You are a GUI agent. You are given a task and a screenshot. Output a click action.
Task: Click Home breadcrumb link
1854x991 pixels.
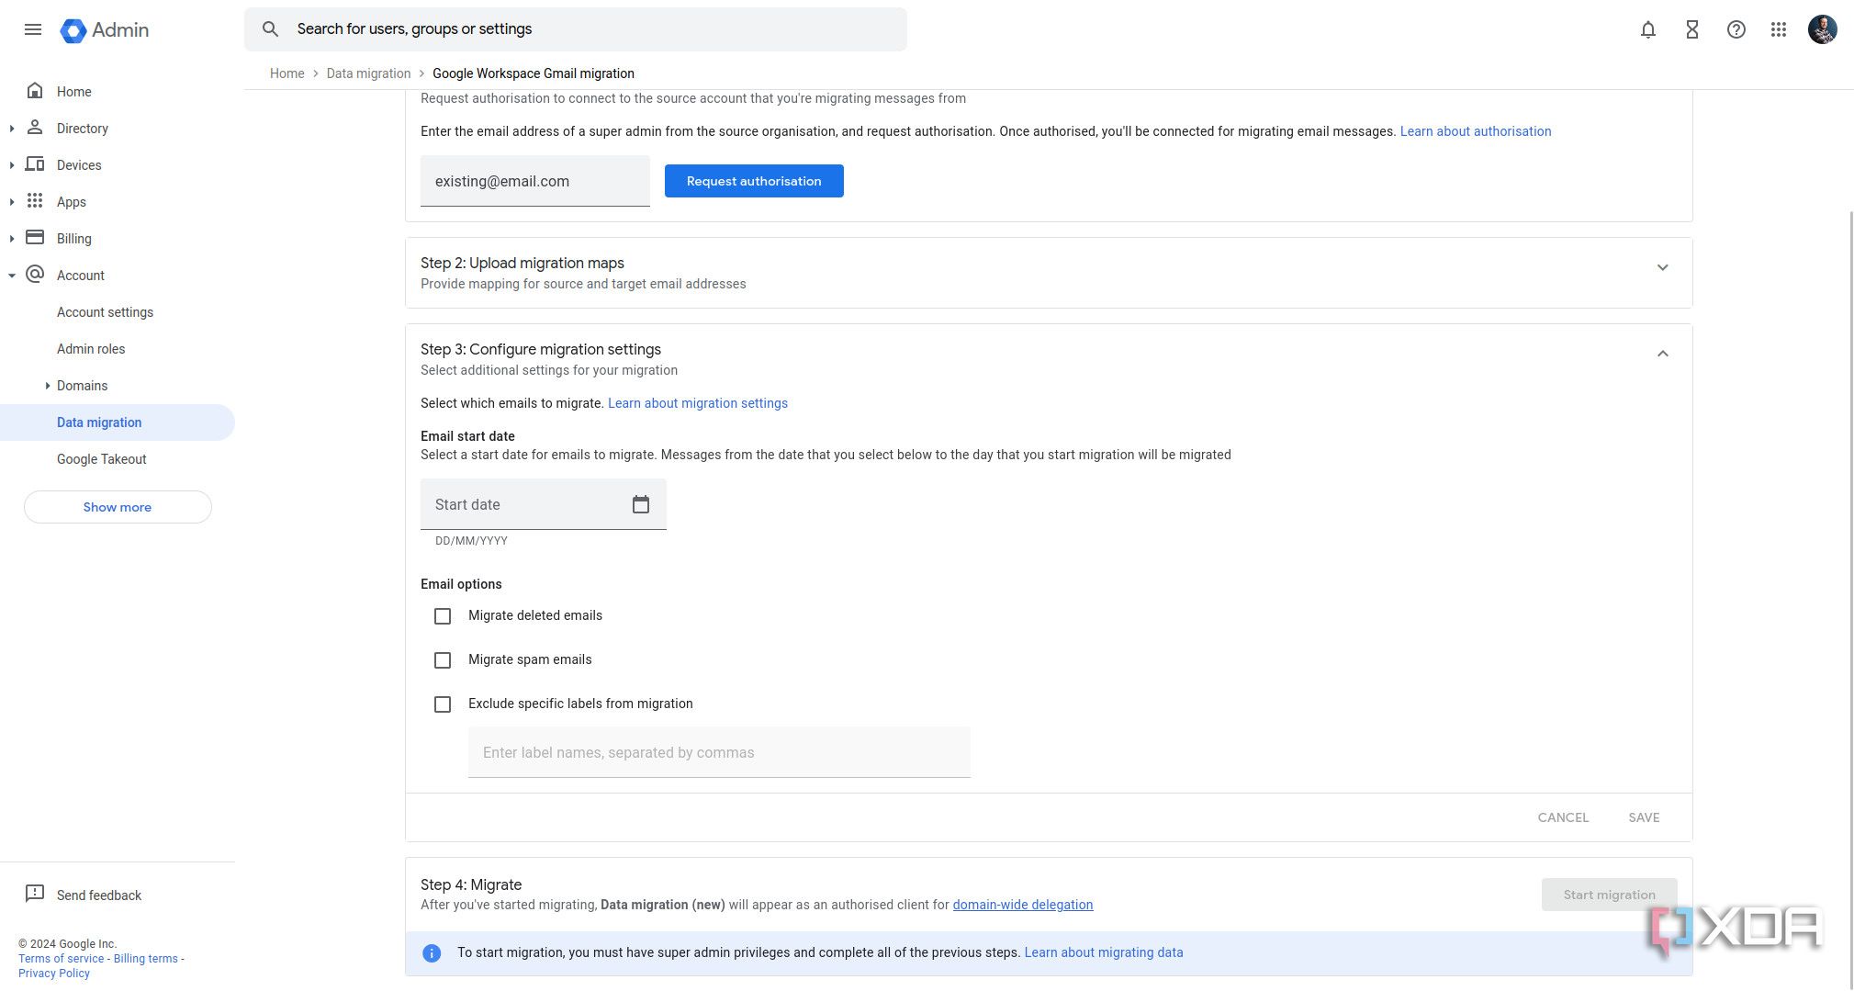click(287, 73)
